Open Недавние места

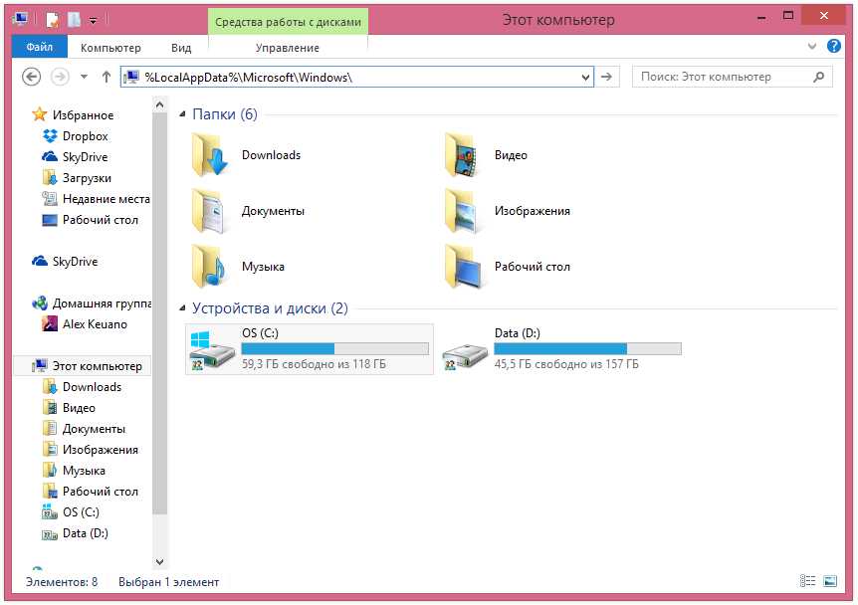point(96,199)
